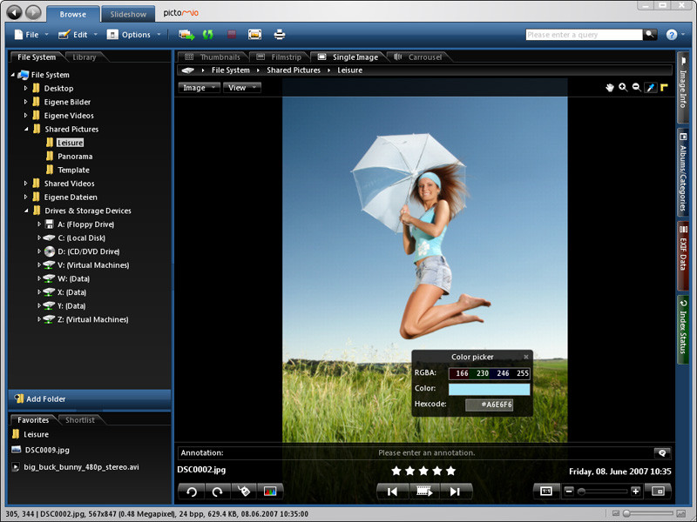697x522 pixels.
Task: Expand the Shared Videos folder
Action: pos(25,184)
